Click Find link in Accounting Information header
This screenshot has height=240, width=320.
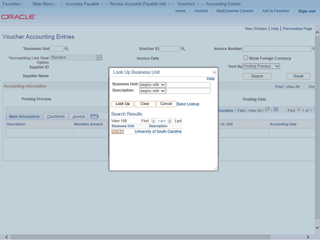coord(279,87)
